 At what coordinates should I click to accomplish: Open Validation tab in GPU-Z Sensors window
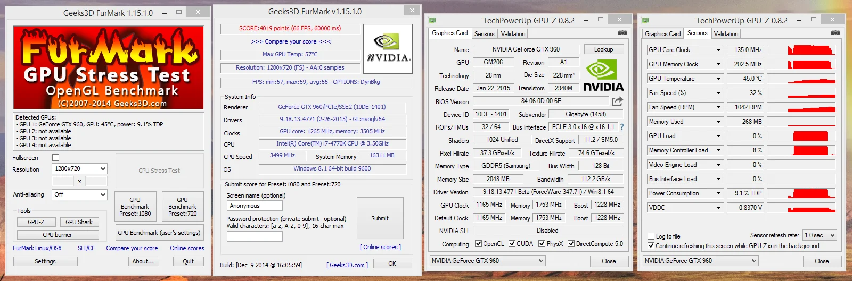point(726,33)
